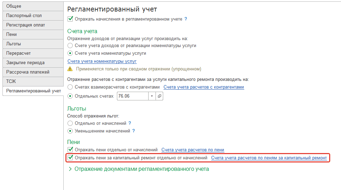The width and height of the screenshot is (341, 190).
Task: Open Счета учета номенклатуры услуг link
Action: click(x=102, y=61)
